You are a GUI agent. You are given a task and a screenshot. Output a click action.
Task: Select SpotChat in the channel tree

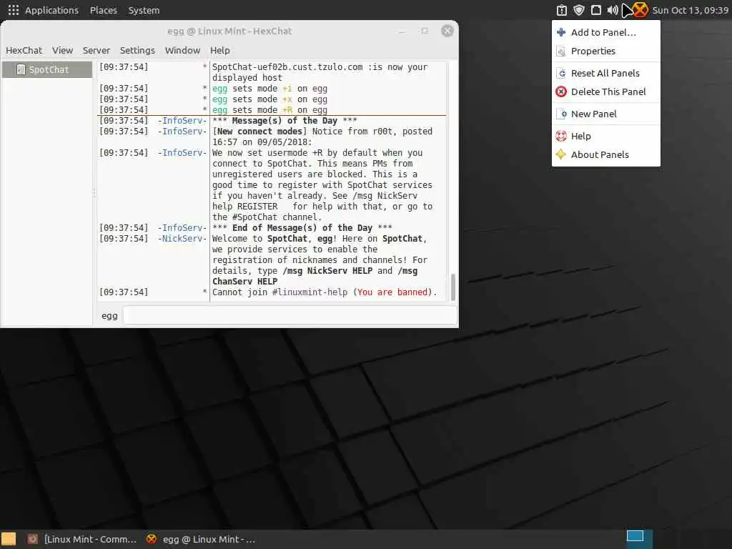tap(47, 69)
